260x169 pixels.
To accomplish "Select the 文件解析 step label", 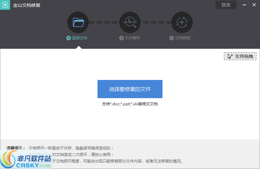I will tap(133, 38).
